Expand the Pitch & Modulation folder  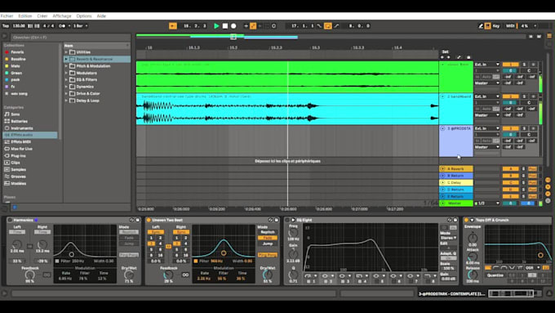pos(66,66)
